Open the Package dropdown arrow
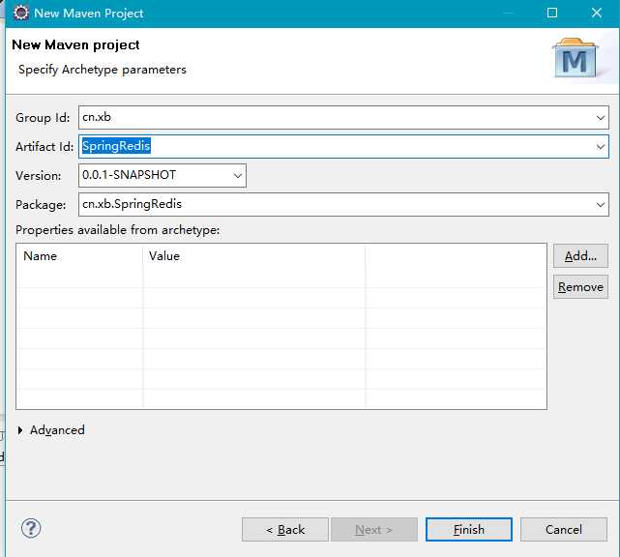620x557 pixels. click(x=601, y=205)
